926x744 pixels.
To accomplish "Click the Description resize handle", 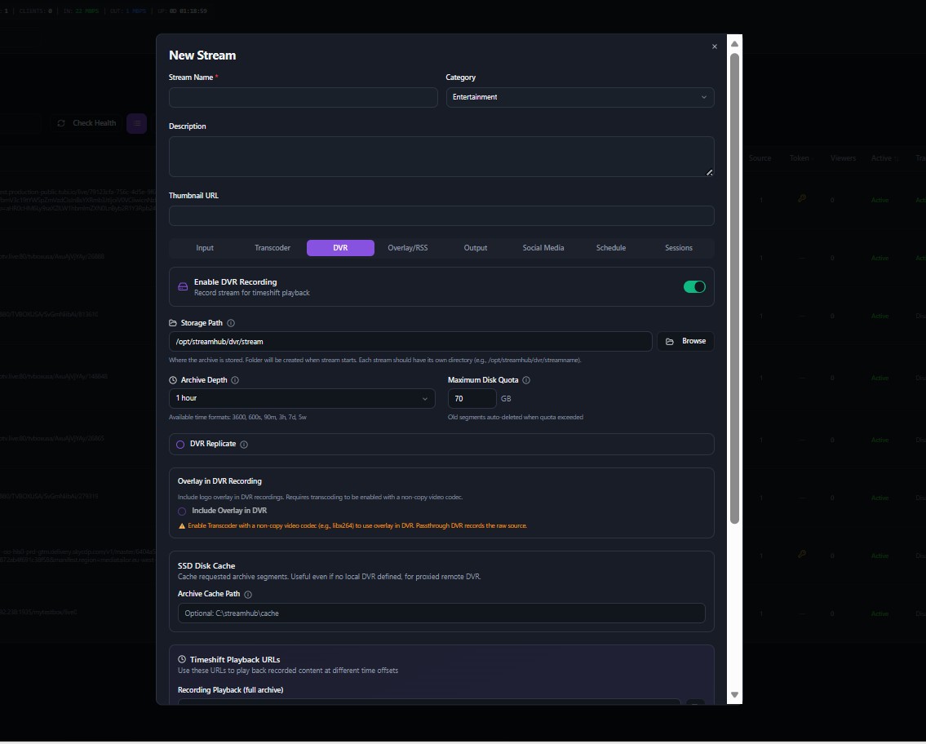I will coord(709,172).
